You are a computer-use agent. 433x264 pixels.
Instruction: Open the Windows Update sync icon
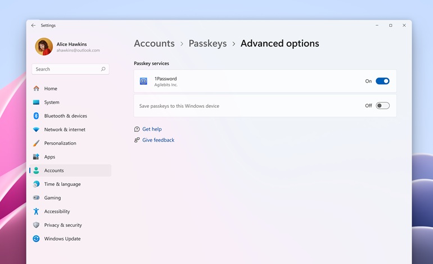[36, 239]
